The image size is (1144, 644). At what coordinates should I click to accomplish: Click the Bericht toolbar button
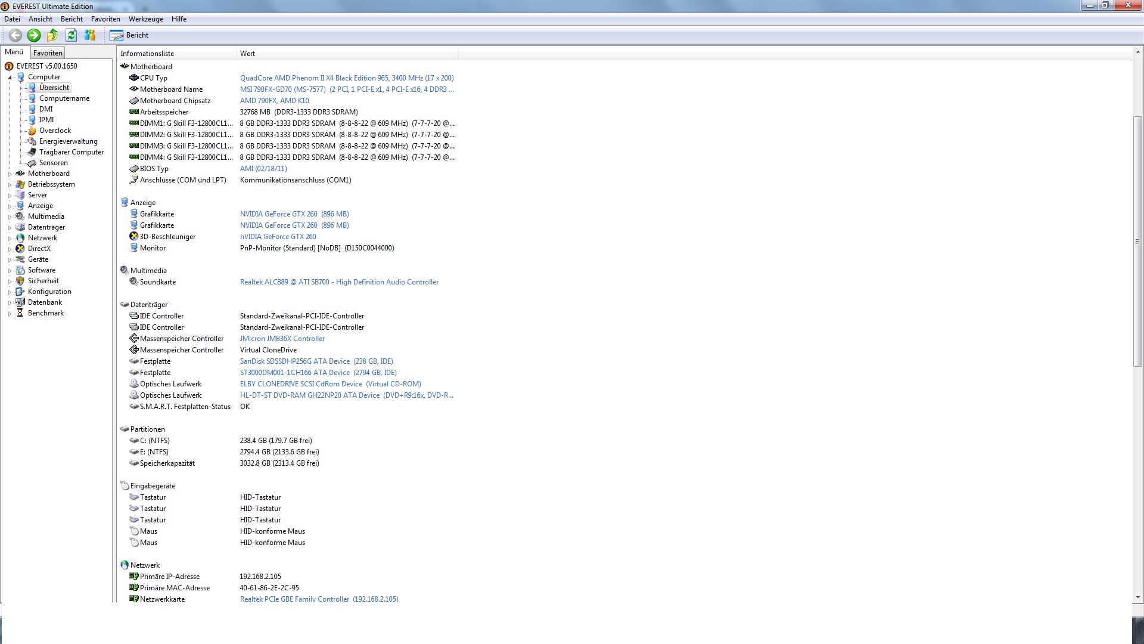pos(129,36)
